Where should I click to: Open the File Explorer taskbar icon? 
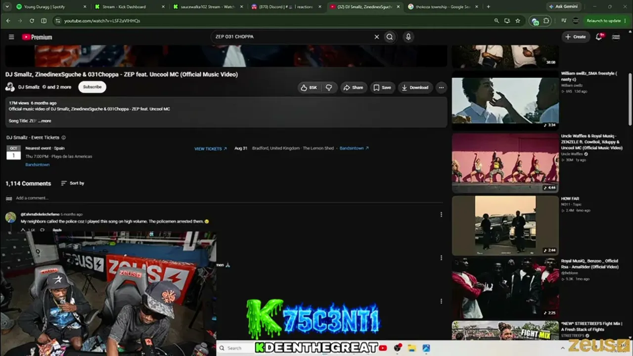coord(411,348)
